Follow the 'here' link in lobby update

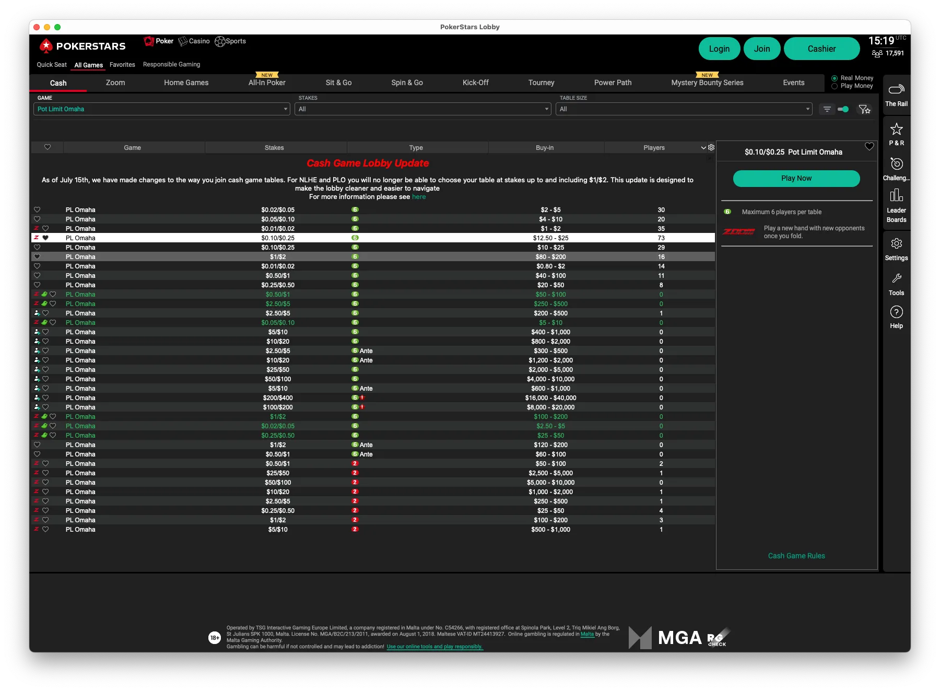coord(419,197)
